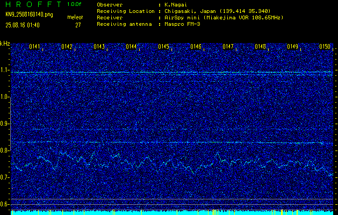Click the 0.8 frequency axis label

click(4, 150)
